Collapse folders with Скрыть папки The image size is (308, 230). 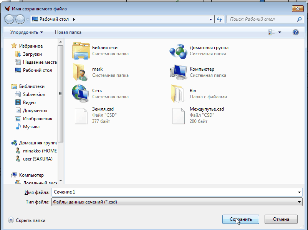tap(27, 220)
